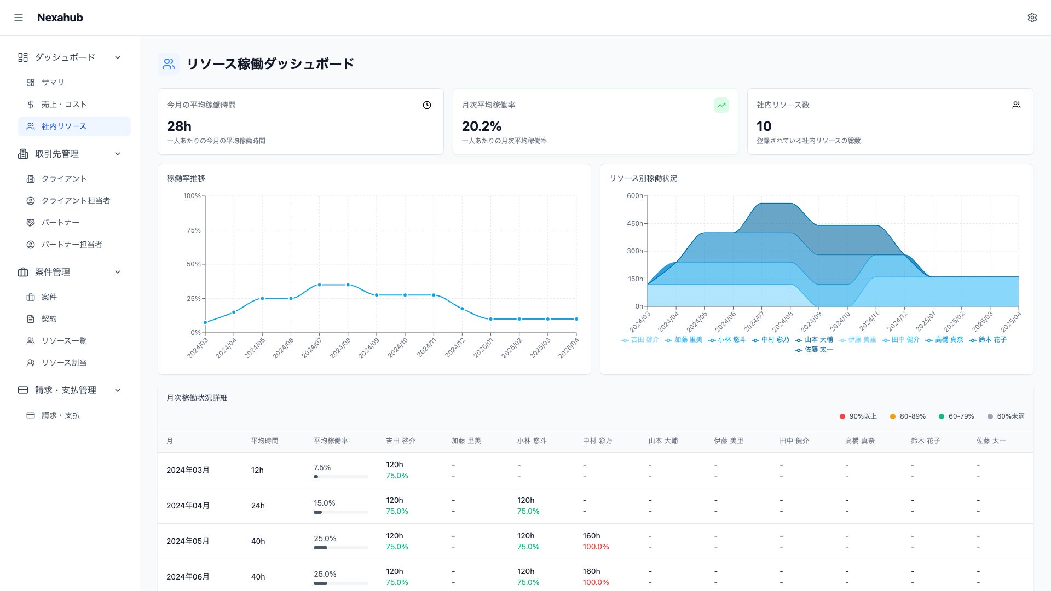Open the hamburger menu icon

(19, 18)
